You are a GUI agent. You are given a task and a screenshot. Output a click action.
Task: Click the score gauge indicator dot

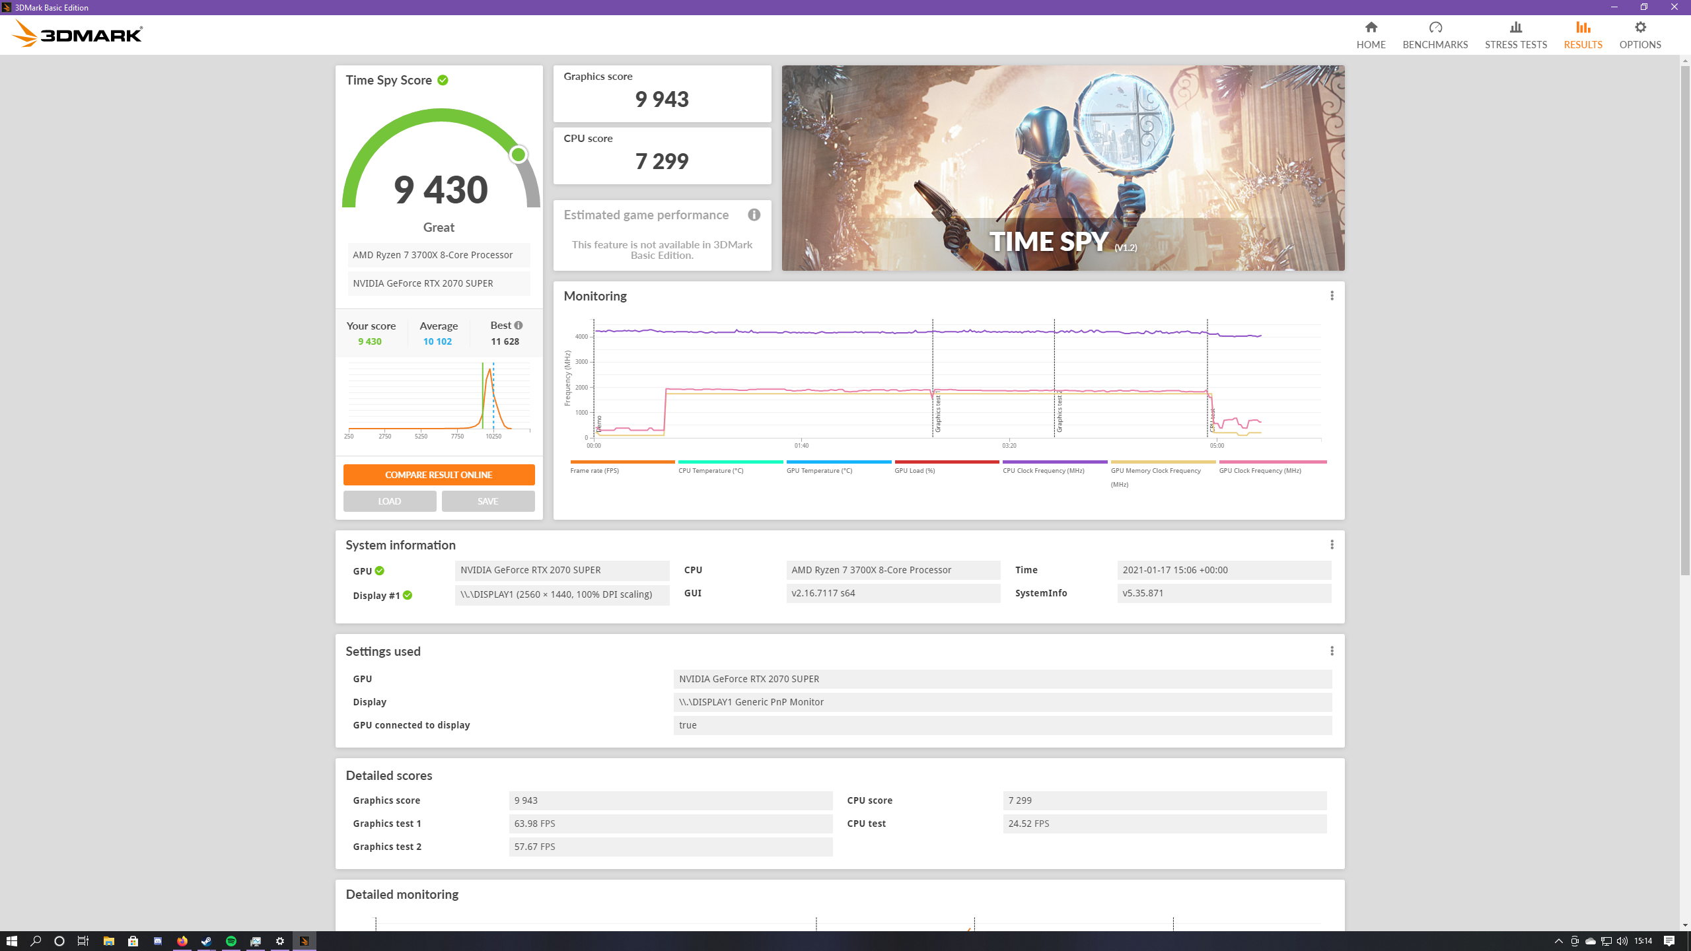[519, 155]
